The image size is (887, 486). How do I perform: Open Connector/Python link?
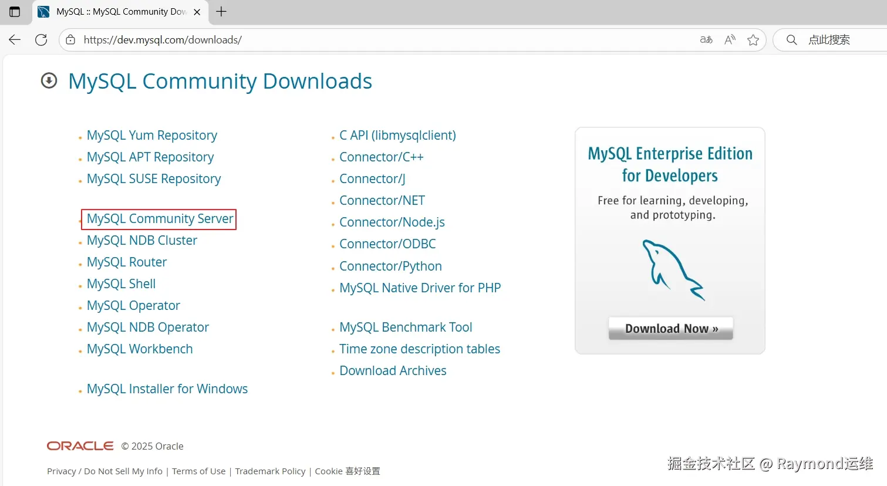(390, 266)
